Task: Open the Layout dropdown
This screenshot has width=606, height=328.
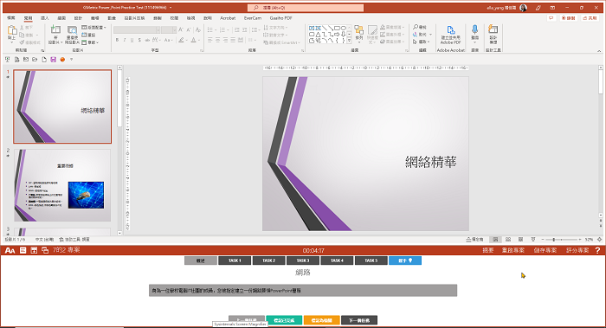Action: click(93, 28)
